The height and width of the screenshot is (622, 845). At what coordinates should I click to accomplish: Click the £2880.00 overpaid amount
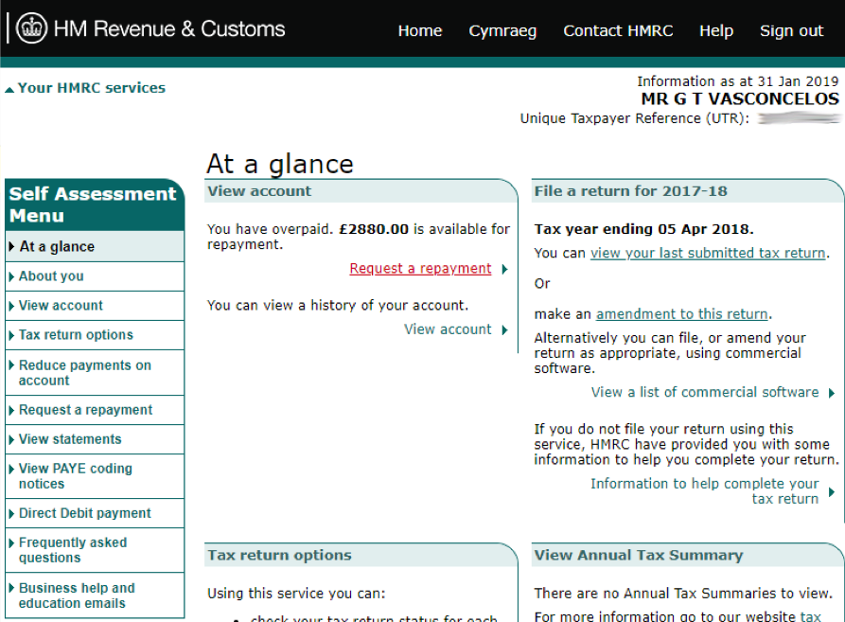click(x=374, y=229)
